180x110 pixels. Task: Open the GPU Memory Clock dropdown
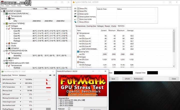pos(20,83)
